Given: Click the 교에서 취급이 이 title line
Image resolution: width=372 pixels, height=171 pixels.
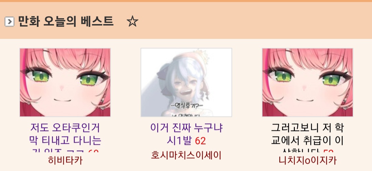Looking at the screenshot, I should pyautogui.click(x=307, y=140).
